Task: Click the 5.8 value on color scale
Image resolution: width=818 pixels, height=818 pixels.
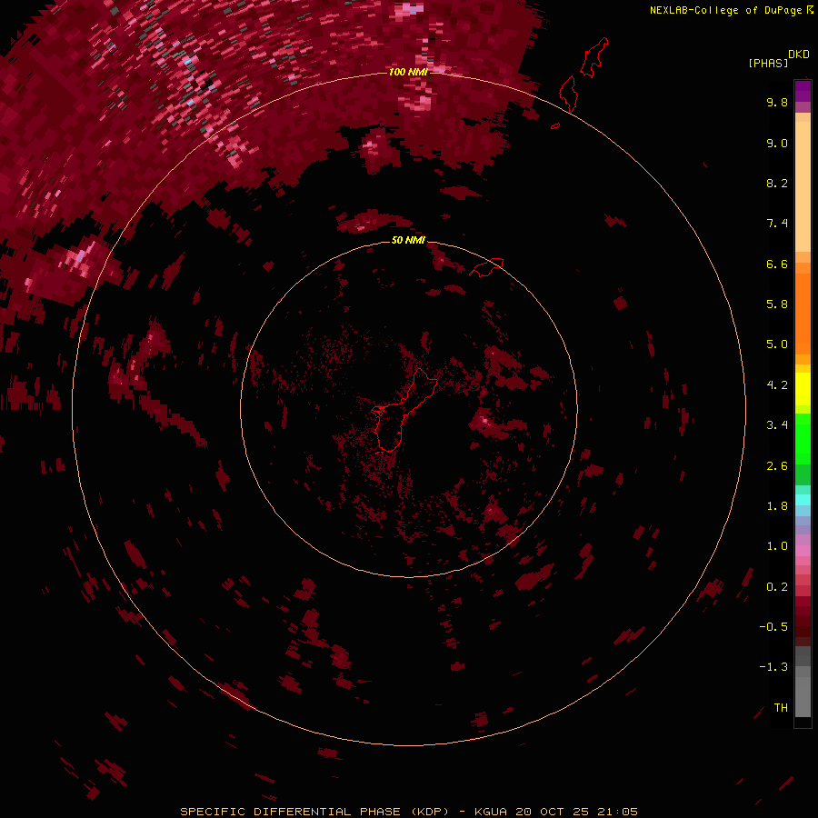Action: tap(777, 304)
